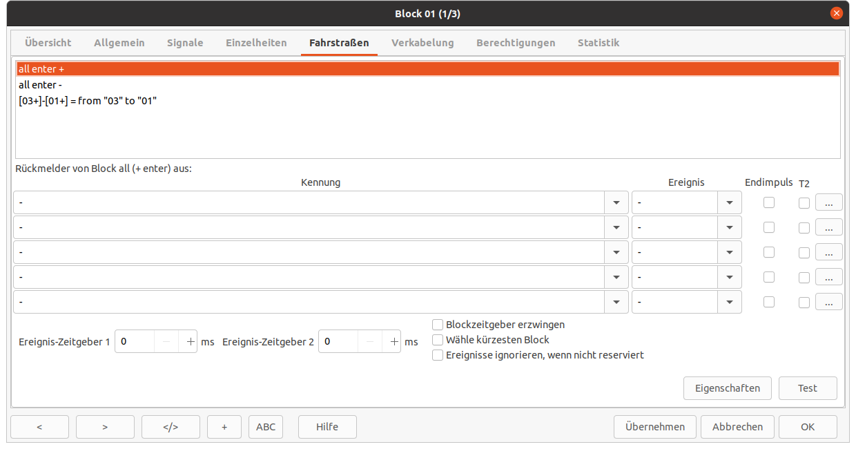
Task: Click the previous block '<' button
Action: (39, 427)
